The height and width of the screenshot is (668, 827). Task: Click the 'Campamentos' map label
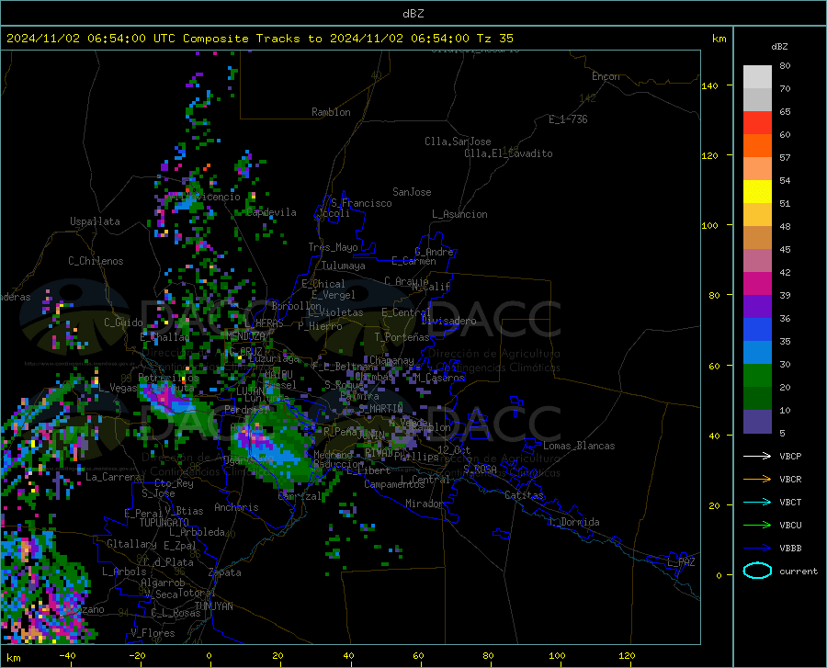pyautogui.click(x=394, y=484)
